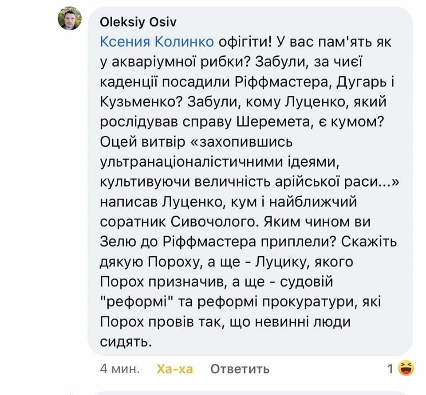Click the 4 мин. comment timestamp

121,369
